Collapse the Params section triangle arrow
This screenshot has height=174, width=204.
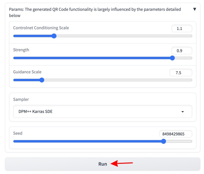pyautogui.click(x=195, y=9)
